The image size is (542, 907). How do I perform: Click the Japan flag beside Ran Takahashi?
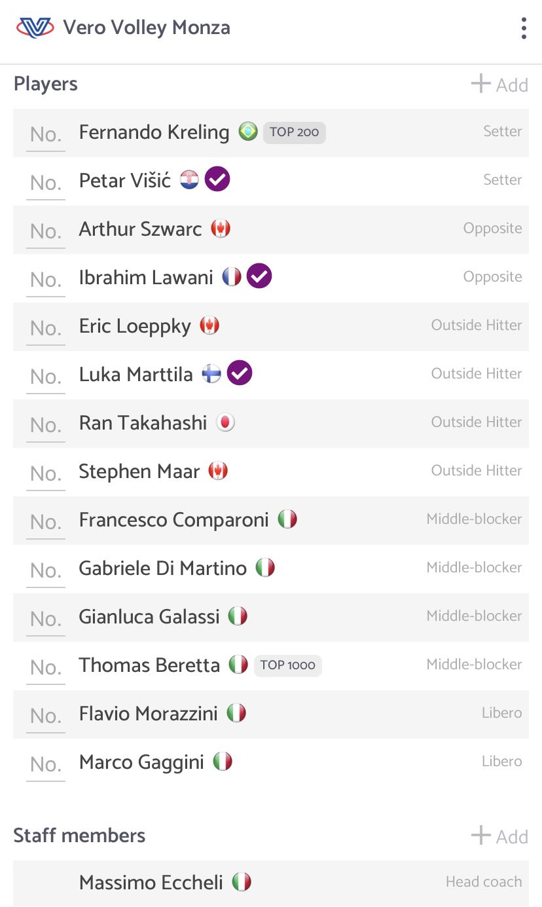[x=225, y=422]
